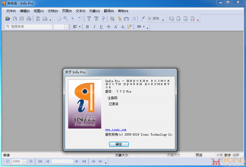The width and height of the screenshot is (246, 167).
Task: Open the 文件(F) menu
Action: click(11, 11)
